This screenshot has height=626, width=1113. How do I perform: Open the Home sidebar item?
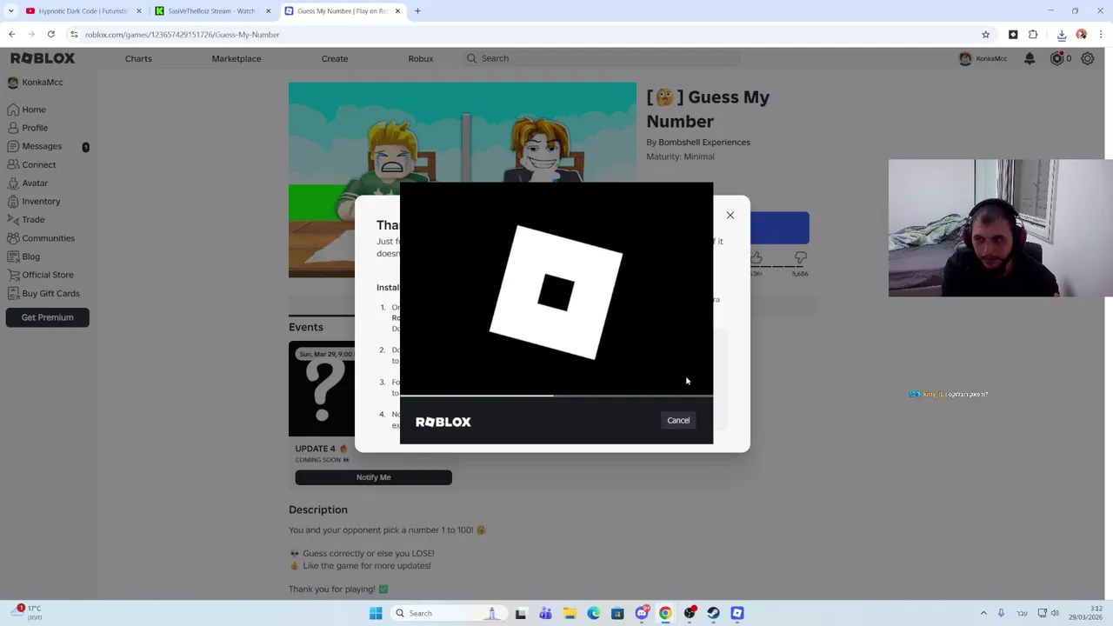tap(34, 110)
